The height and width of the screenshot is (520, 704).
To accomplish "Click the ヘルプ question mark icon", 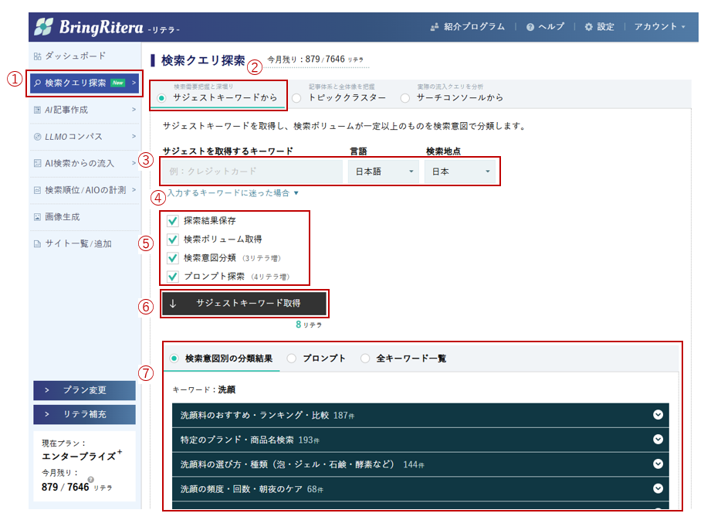I will click(x=530, y=27).
